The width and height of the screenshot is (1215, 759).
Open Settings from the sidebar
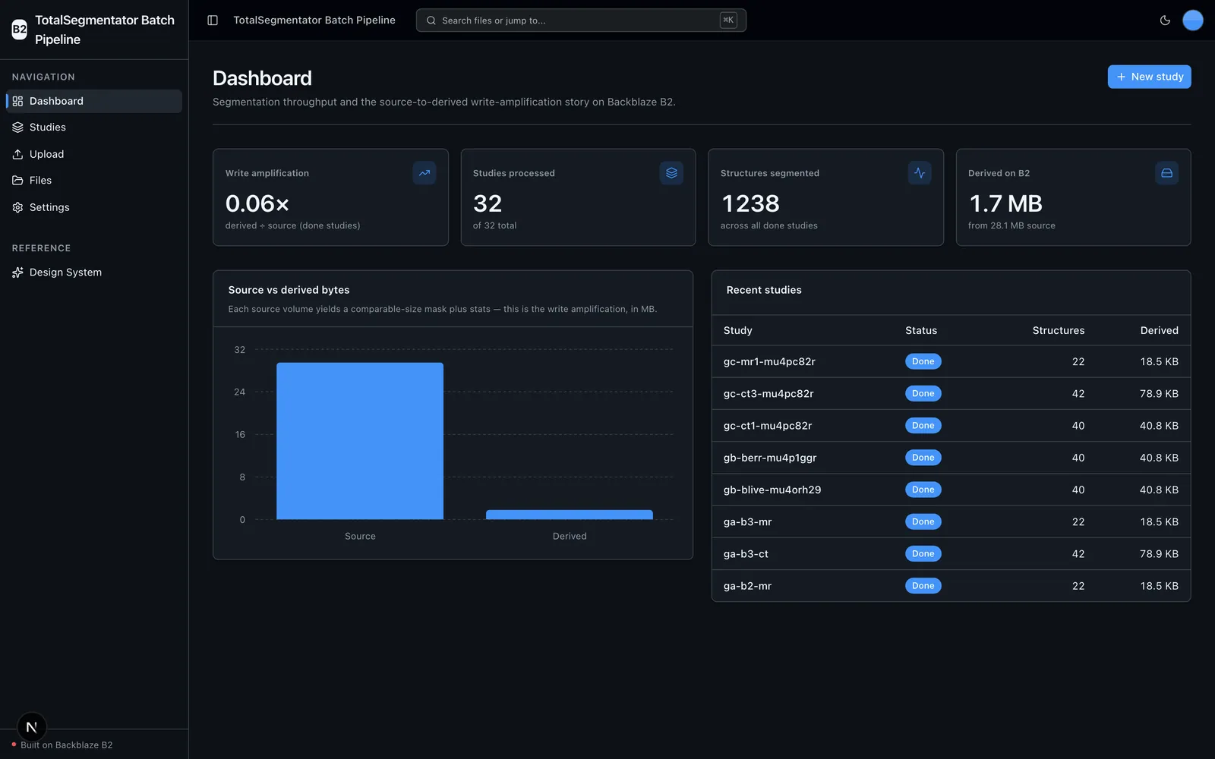[x=94, y=207]
